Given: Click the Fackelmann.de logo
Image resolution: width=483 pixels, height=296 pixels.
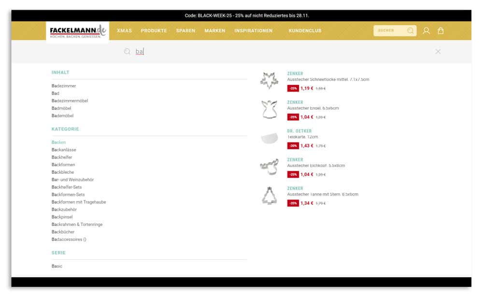Looking at the screenshot, I should pos(77,32).
